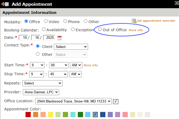This screenshot has width=179, height=119.
Task: Pick the olive green appointment color
Action: click(65, 115)
